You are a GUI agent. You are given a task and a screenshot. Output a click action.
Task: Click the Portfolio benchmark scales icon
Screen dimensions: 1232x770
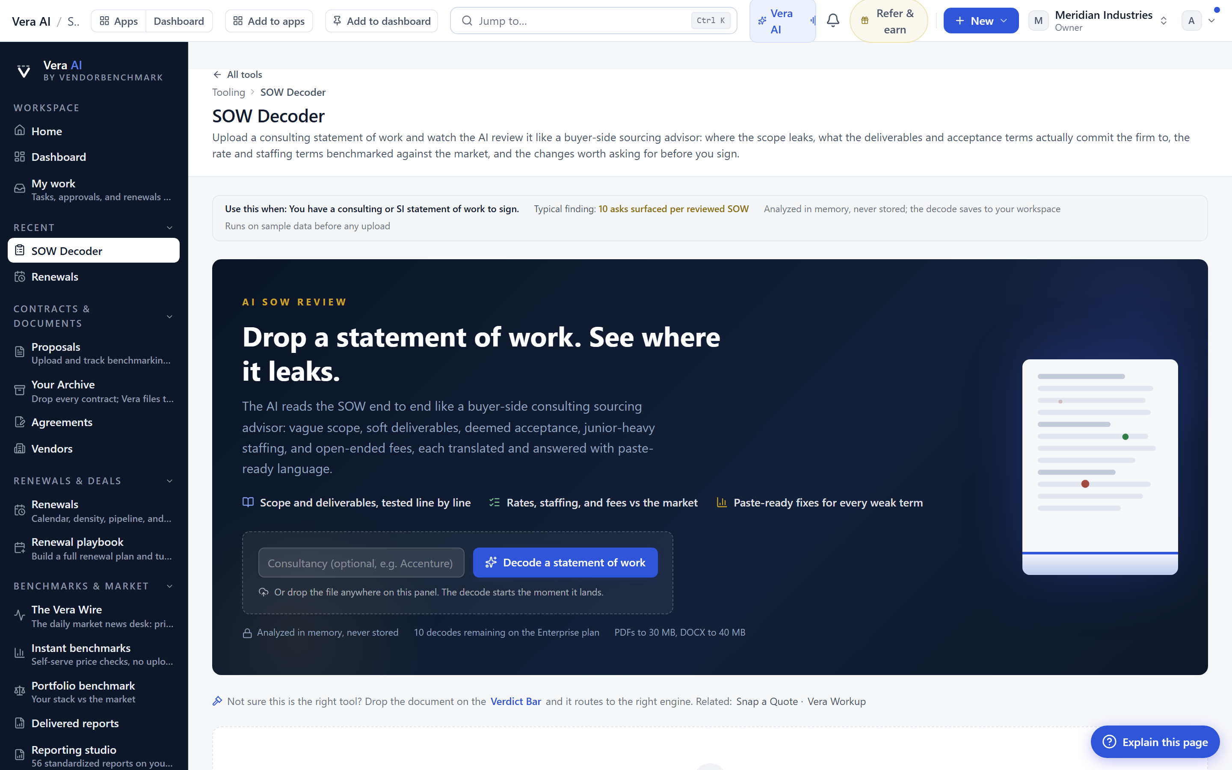click(19, 691)
